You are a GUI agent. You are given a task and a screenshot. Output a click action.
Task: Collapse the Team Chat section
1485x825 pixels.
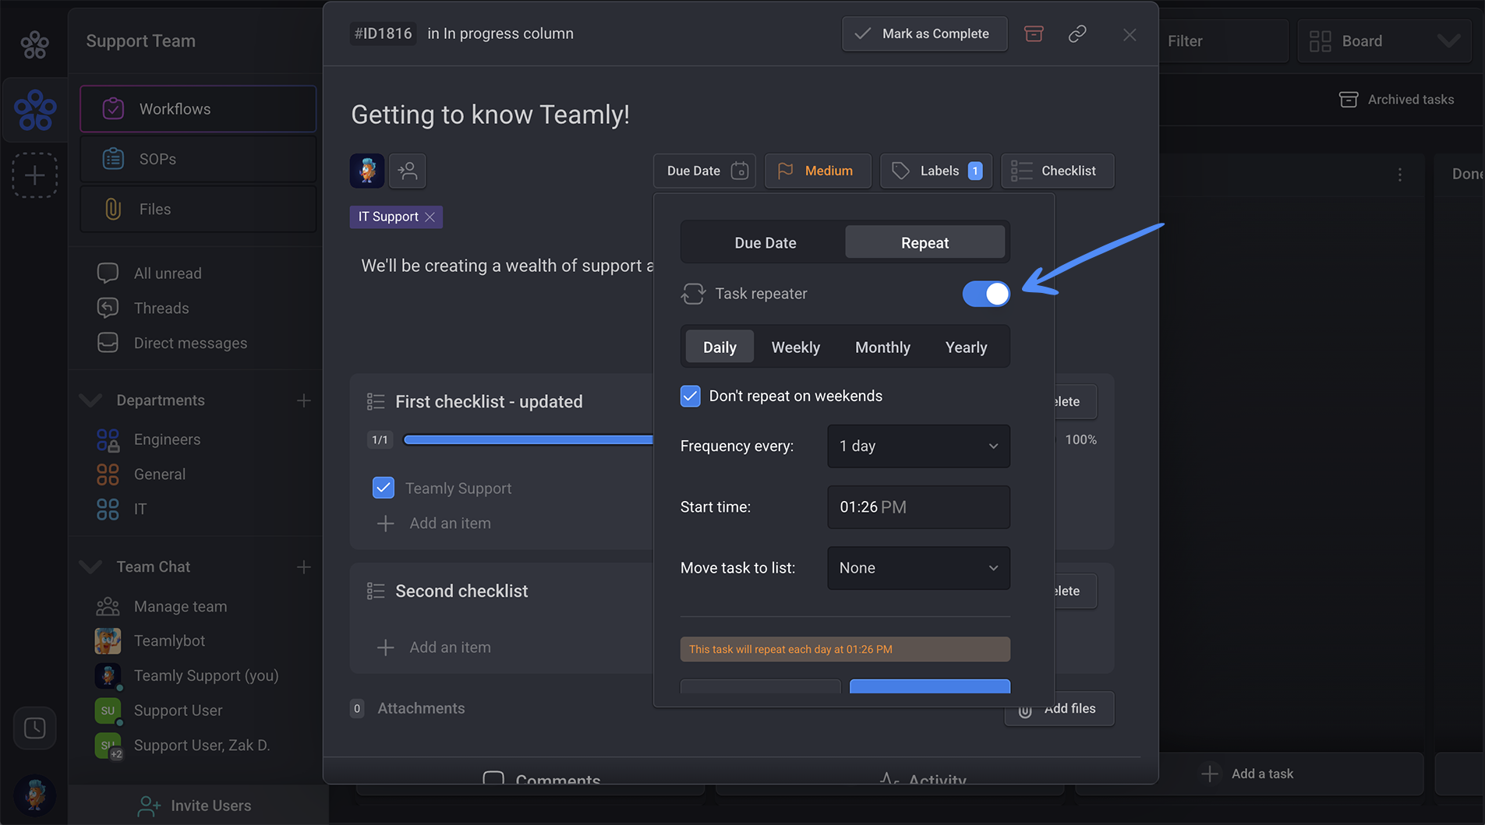tap(90, 567)
